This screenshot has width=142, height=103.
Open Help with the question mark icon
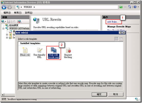[x=135, y=7]
